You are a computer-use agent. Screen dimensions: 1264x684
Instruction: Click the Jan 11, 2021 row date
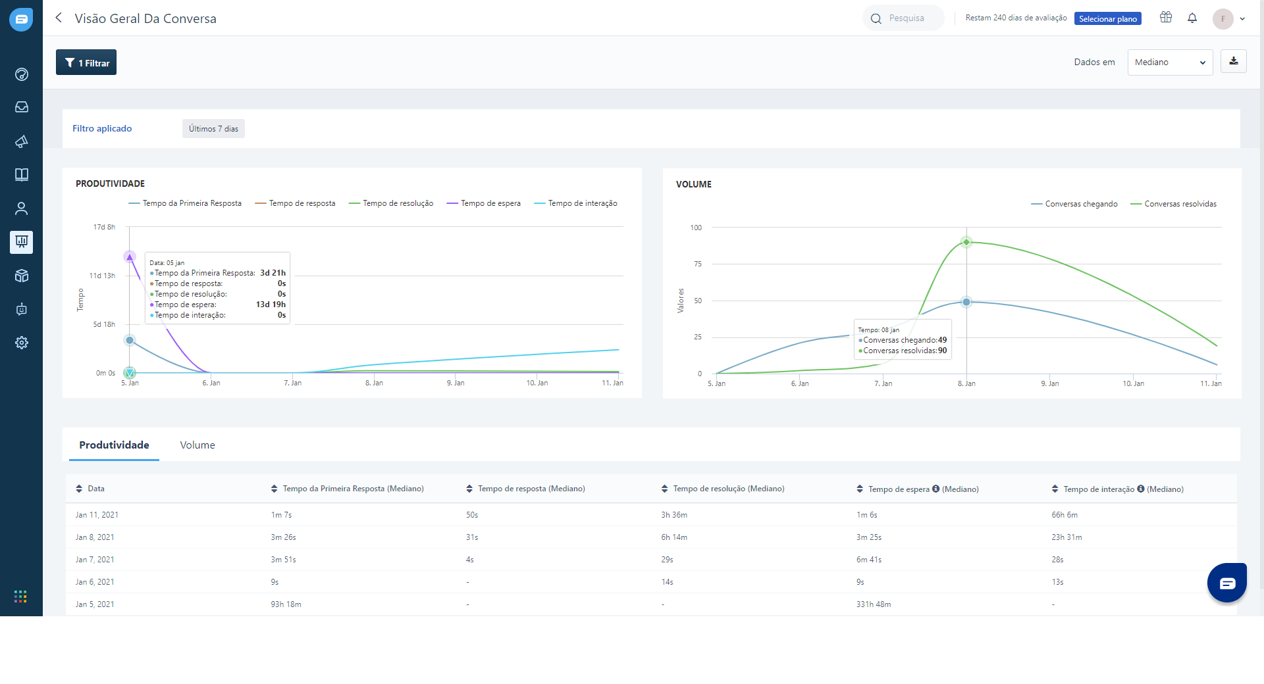[97, 515]
